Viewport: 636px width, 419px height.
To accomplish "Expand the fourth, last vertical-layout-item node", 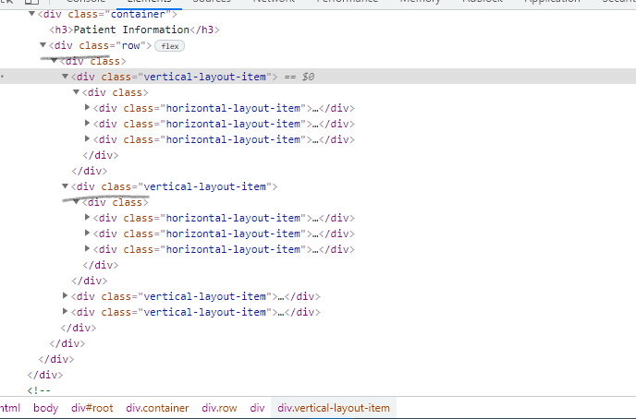I will tap(65, 312).
